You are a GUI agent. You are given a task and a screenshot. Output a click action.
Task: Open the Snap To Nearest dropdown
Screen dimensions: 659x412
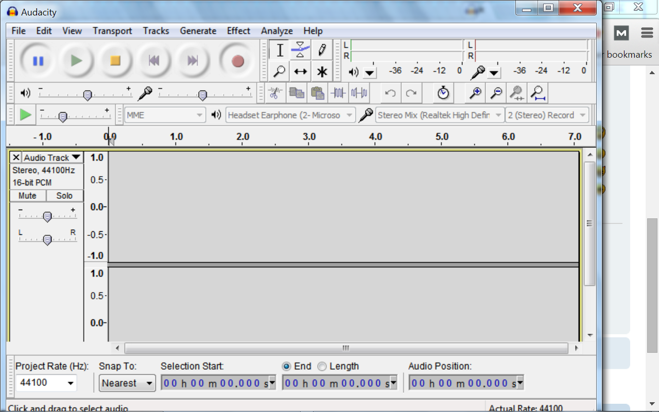[x=127, y=383]
